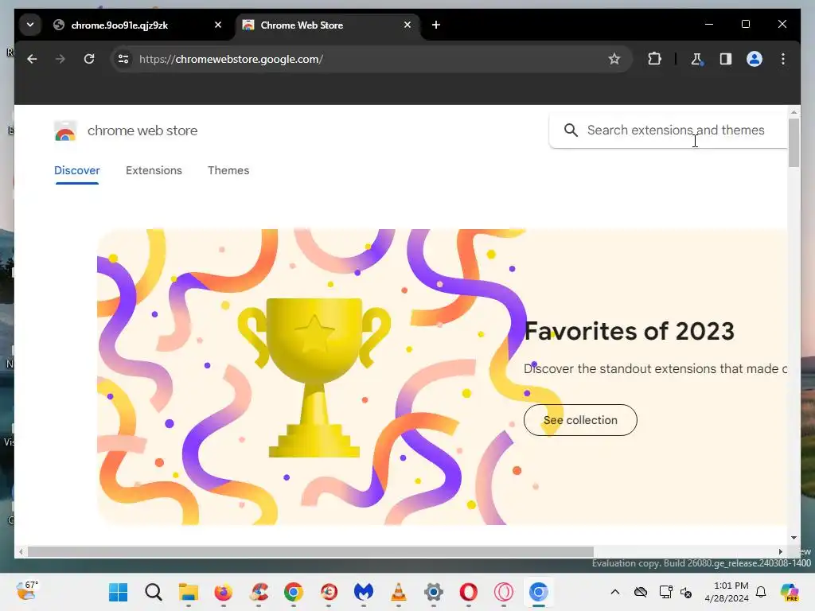
Task: Close the chrome.9oo91e.qjz9zk tab
Action: click(218, 25)
